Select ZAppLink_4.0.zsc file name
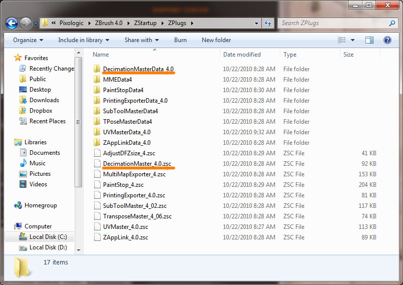 [x=126, y=237]
